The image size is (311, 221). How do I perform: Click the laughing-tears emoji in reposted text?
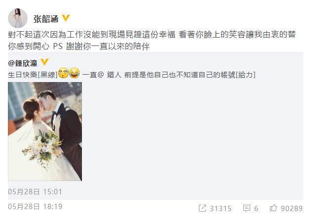[x=75, y=73]
